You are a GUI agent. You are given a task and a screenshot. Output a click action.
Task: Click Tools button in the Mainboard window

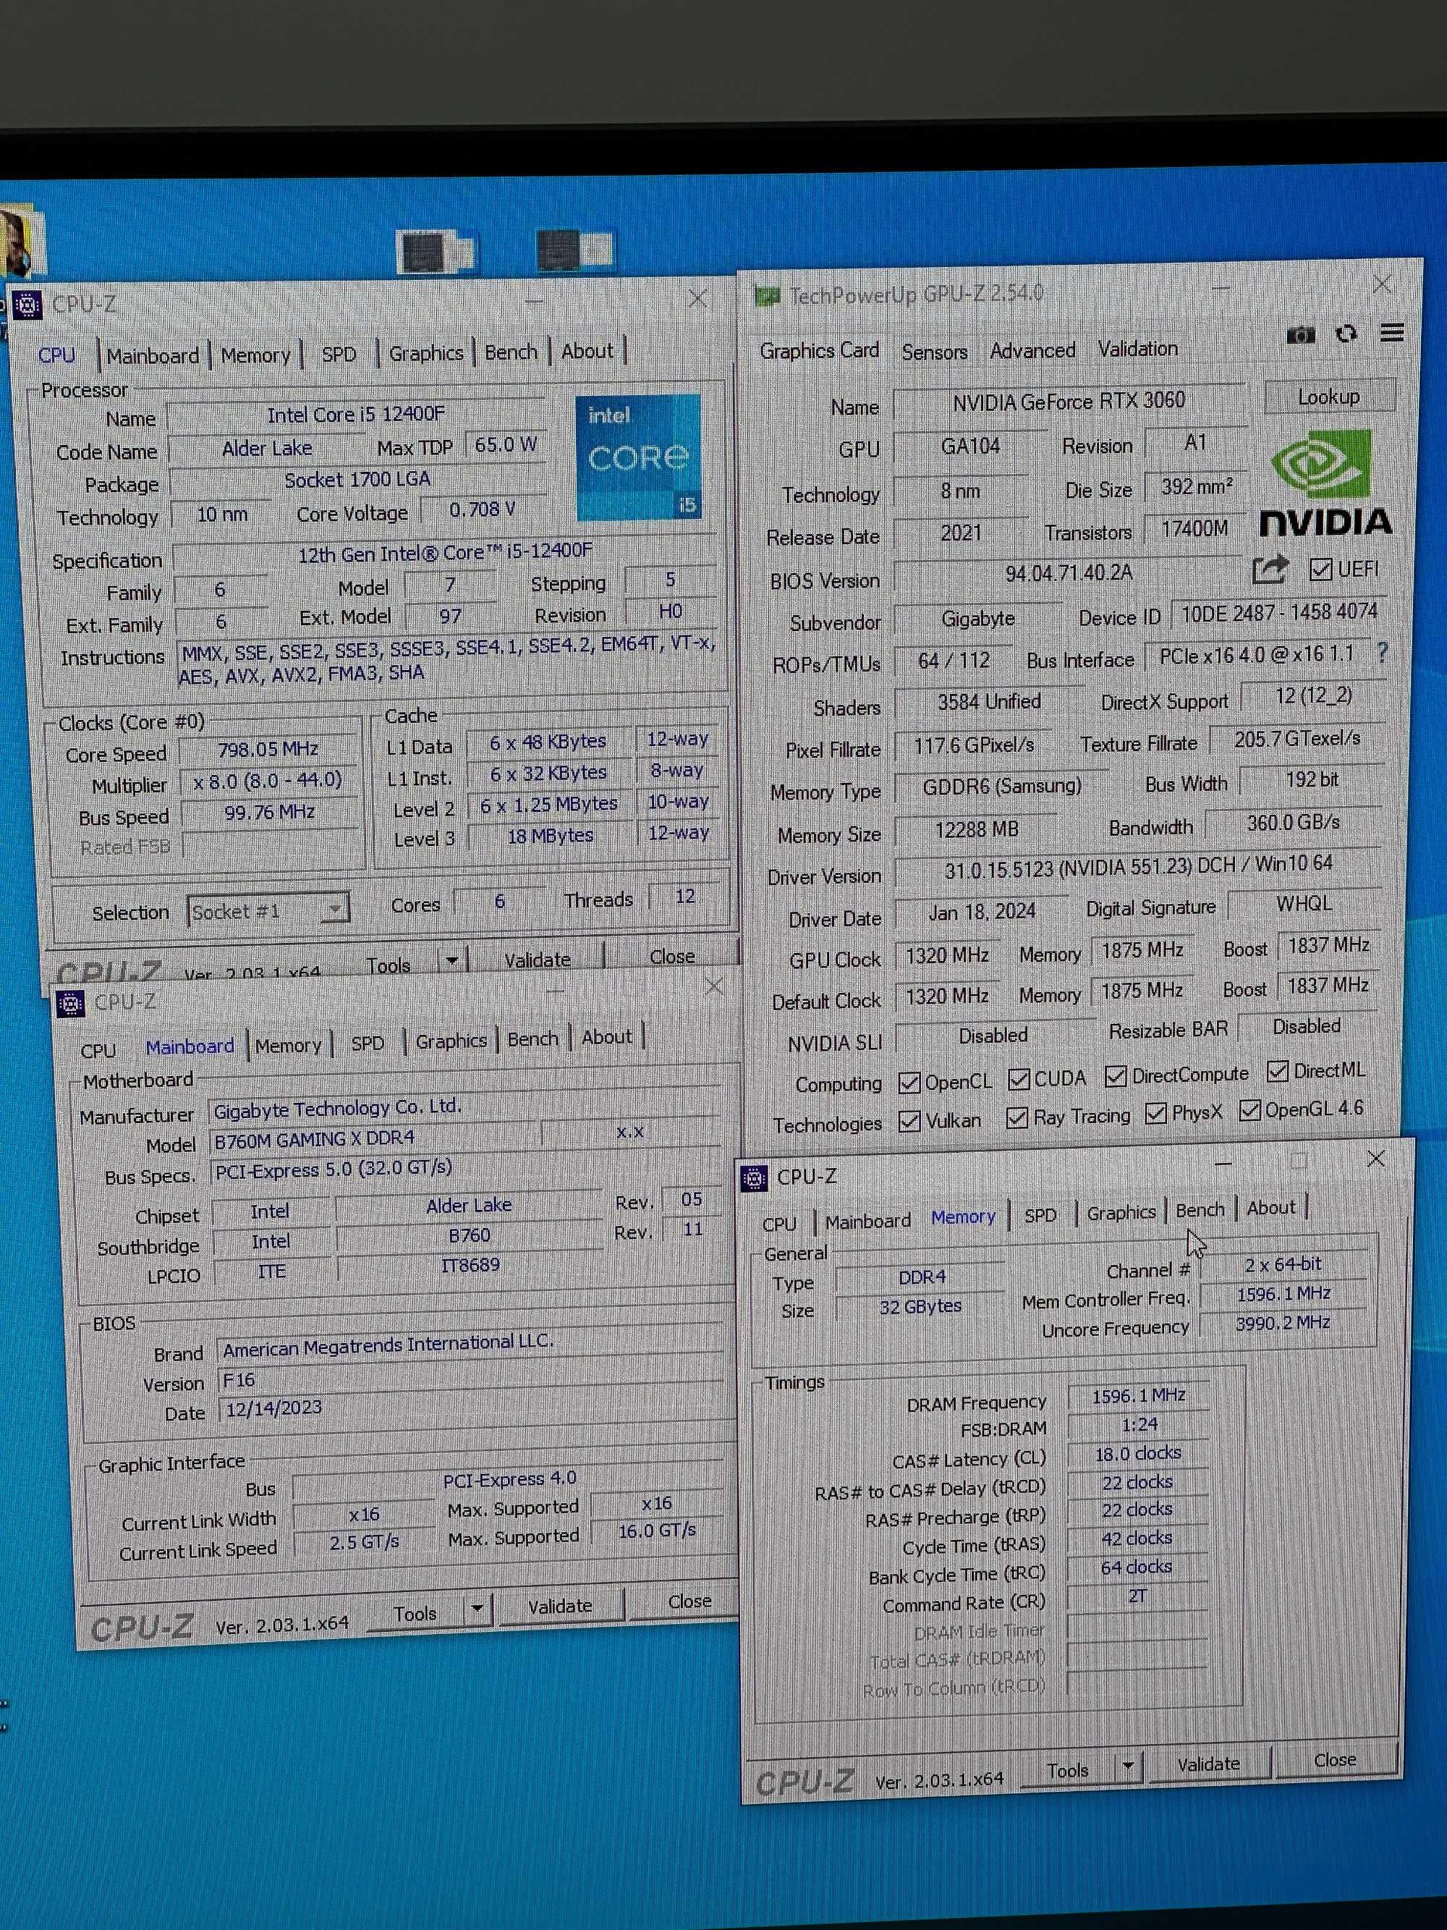click(415, 1613)
